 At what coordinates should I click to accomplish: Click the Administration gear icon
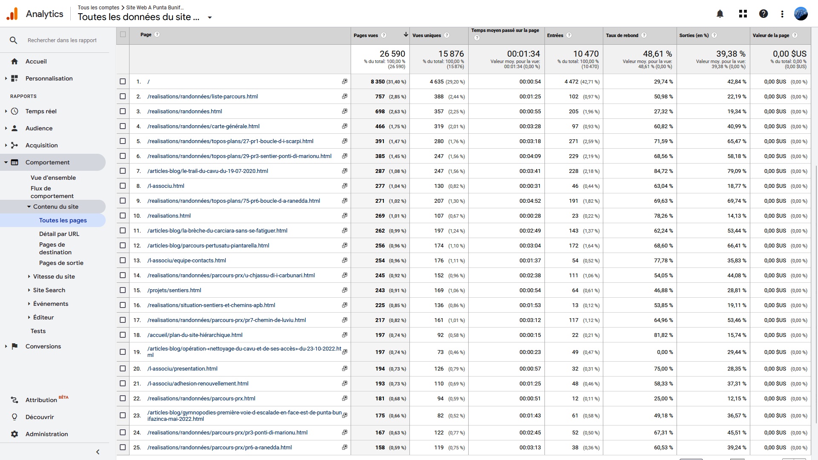tap(14, 434)
